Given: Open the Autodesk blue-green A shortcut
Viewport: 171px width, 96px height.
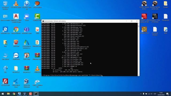Looking at the screenshot, I should point(27,44).
